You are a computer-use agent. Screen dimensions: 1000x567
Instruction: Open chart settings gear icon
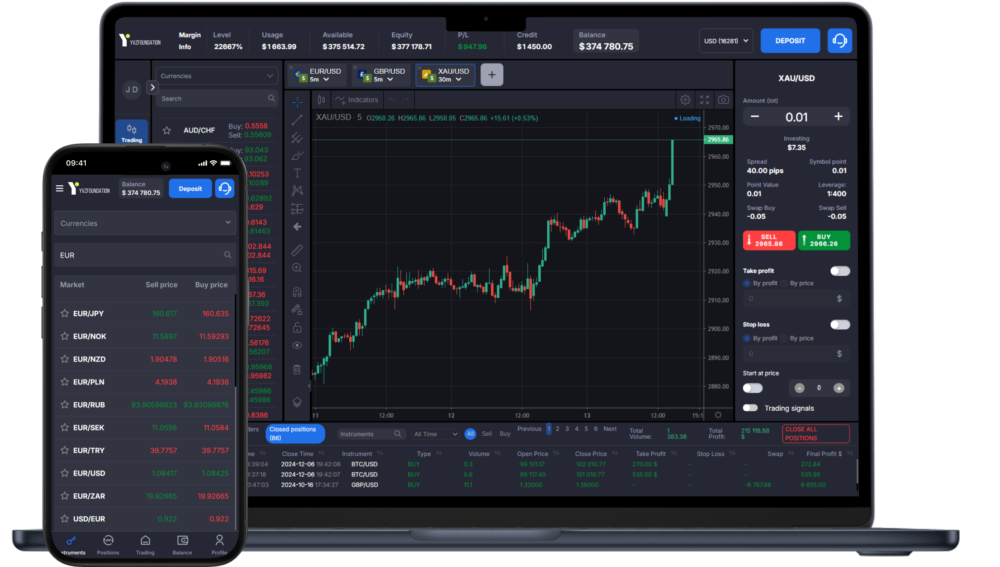pos(685,100)
